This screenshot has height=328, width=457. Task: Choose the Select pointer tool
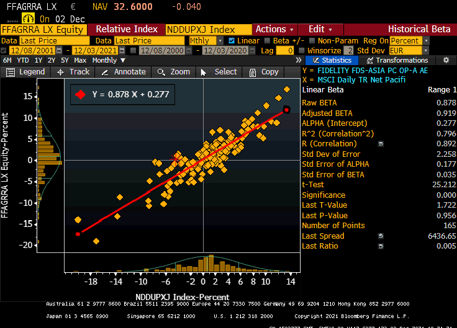204,72
